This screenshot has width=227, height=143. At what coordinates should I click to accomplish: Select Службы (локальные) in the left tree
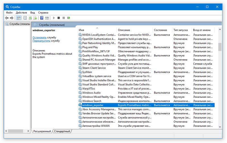(18, 24)
